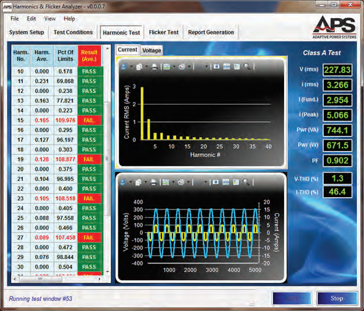Open gallery dropdown arrow in waveform chart toolbar
Viewport: 364px width, 311px height.
click(173, 182)
